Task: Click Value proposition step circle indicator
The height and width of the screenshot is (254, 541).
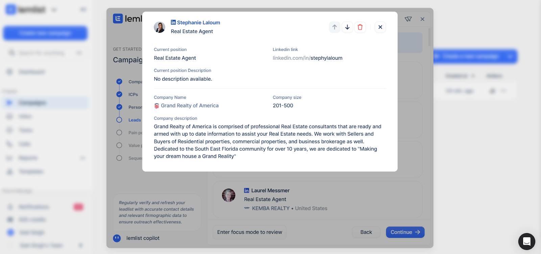Action: 119,145
